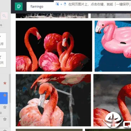This screenshot has width=131, height=131.
Task: Open the sidebar card ending in 夹
Action: tap(3, 59)
